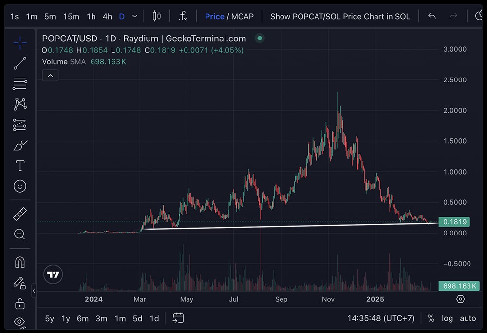
Task: Toggle percent scale mode
Action: tap(431, 318)
